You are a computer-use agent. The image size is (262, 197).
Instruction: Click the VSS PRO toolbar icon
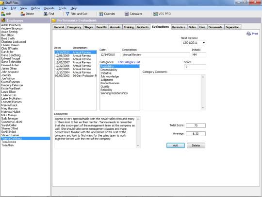(x=155, y=14)
